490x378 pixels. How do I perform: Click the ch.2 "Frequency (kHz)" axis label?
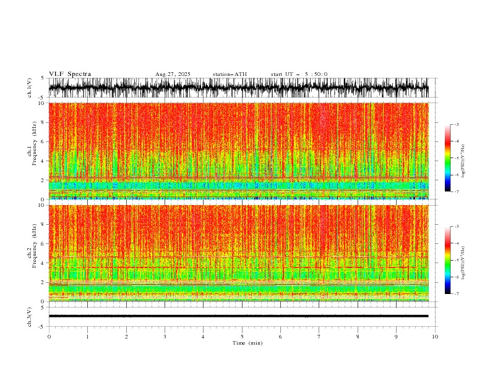(x=35, y=246)
